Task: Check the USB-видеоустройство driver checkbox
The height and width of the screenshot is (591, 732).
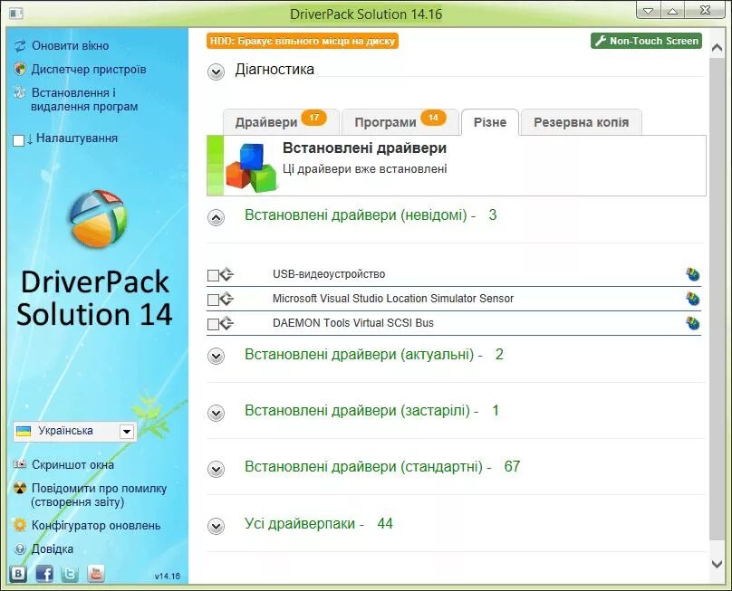Action: coord(213,275)
